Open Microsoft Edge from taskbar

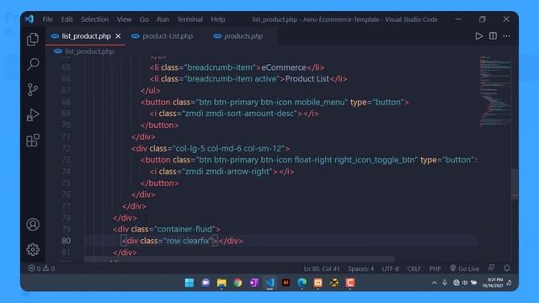click(x=302, y=283)
